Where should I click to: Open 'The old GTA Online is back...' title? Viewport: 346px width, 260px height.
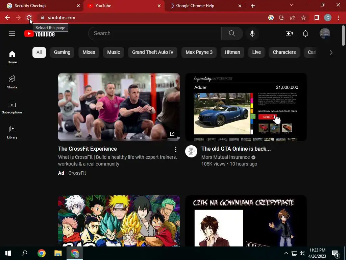pos(236,149)
